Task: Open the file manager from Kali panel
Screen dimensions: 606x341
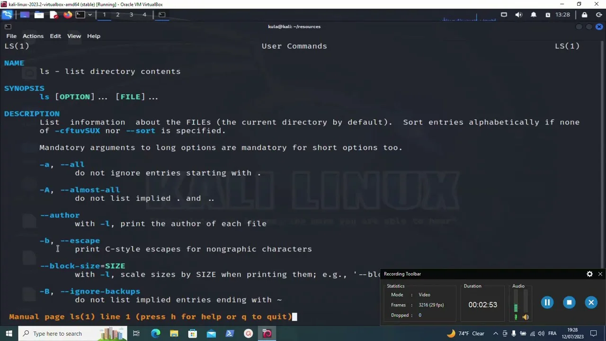Action: coord(39,15)
